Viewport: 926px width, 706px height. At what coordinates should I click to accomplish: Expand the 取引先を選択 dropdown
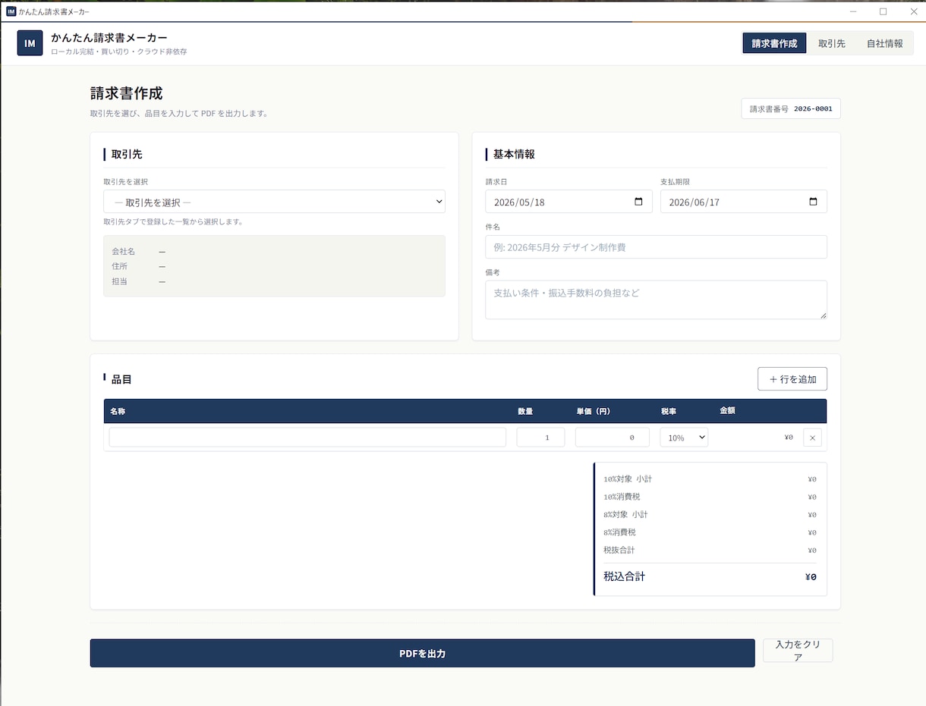274,202
